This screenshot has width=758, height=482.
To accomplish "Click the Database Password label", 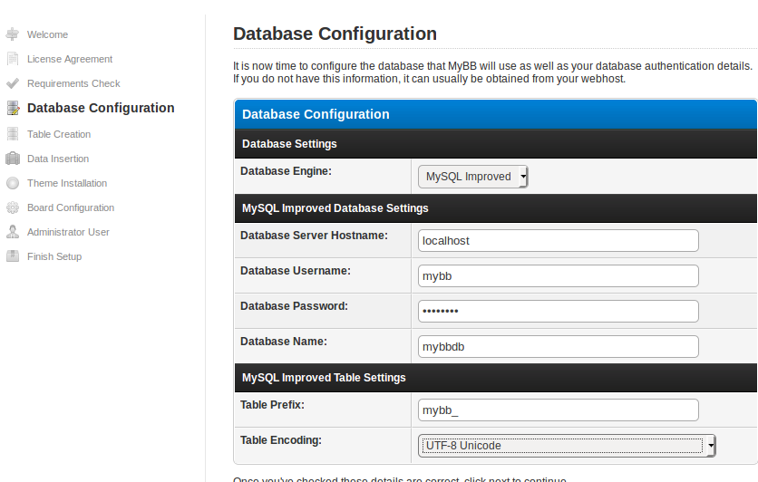I will pos(294,305).
